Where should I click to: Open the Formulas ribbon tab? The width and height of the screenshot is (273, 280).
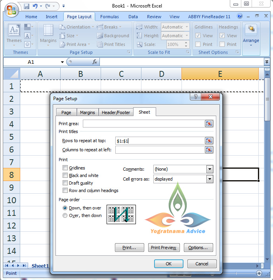(109, 17)
